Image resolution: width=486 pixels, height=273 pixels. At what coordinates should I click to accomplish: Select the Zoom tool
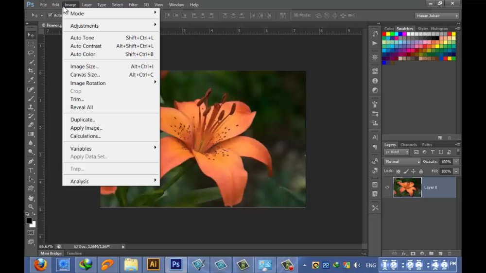(31, 206)
